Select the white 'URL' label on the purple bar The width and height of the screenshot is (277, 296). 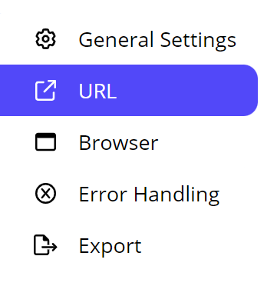(97, 91)
